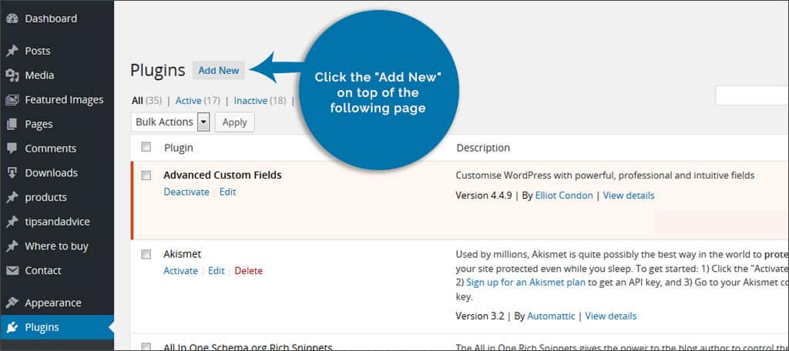Filter plugins by Active (17)
The height and width of the screenshot is (351, 789).
[x=198, y=101]
